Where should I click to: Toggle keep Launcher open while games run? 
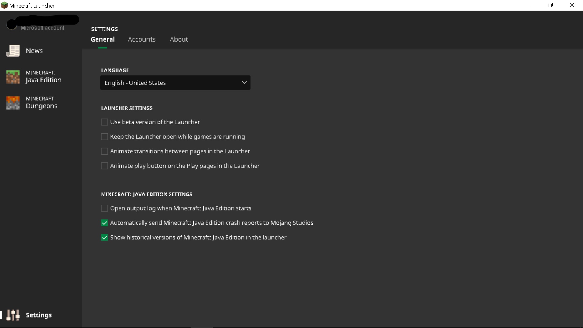tap(104, 137)
